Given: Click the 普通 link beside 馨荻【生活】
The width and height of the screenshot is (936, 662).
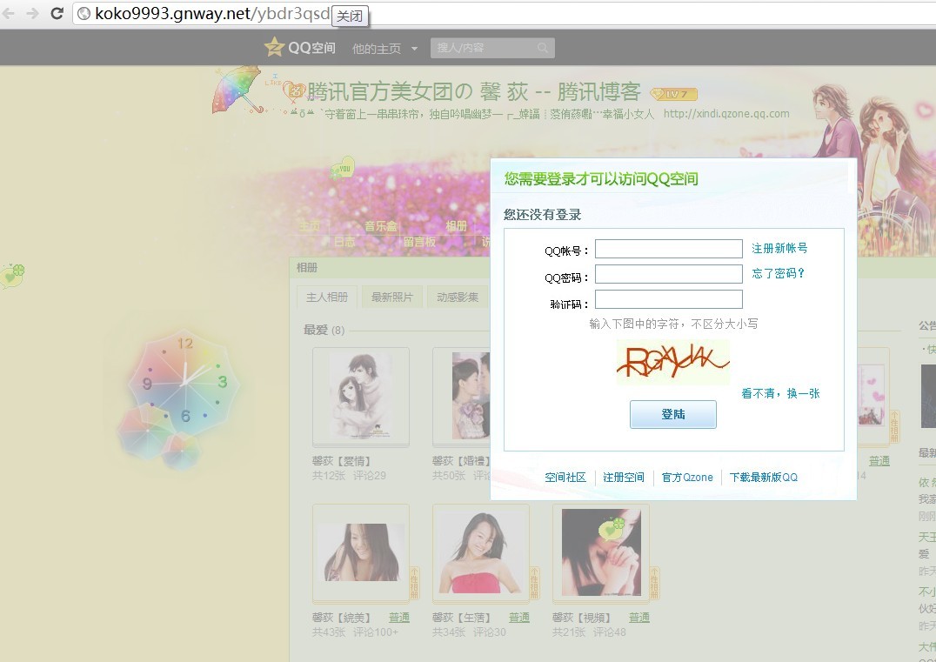Looking at the screenshot, I should coord(518,618).
